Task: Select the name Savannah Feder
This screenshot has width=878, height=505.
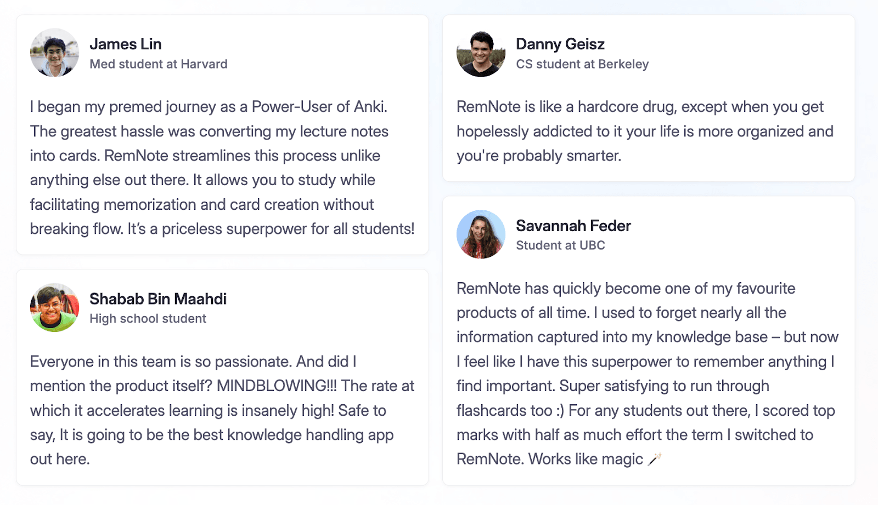Action: [573, 226]
